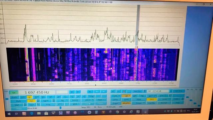Toggle the Sqlch squelch button

(46, 101)
